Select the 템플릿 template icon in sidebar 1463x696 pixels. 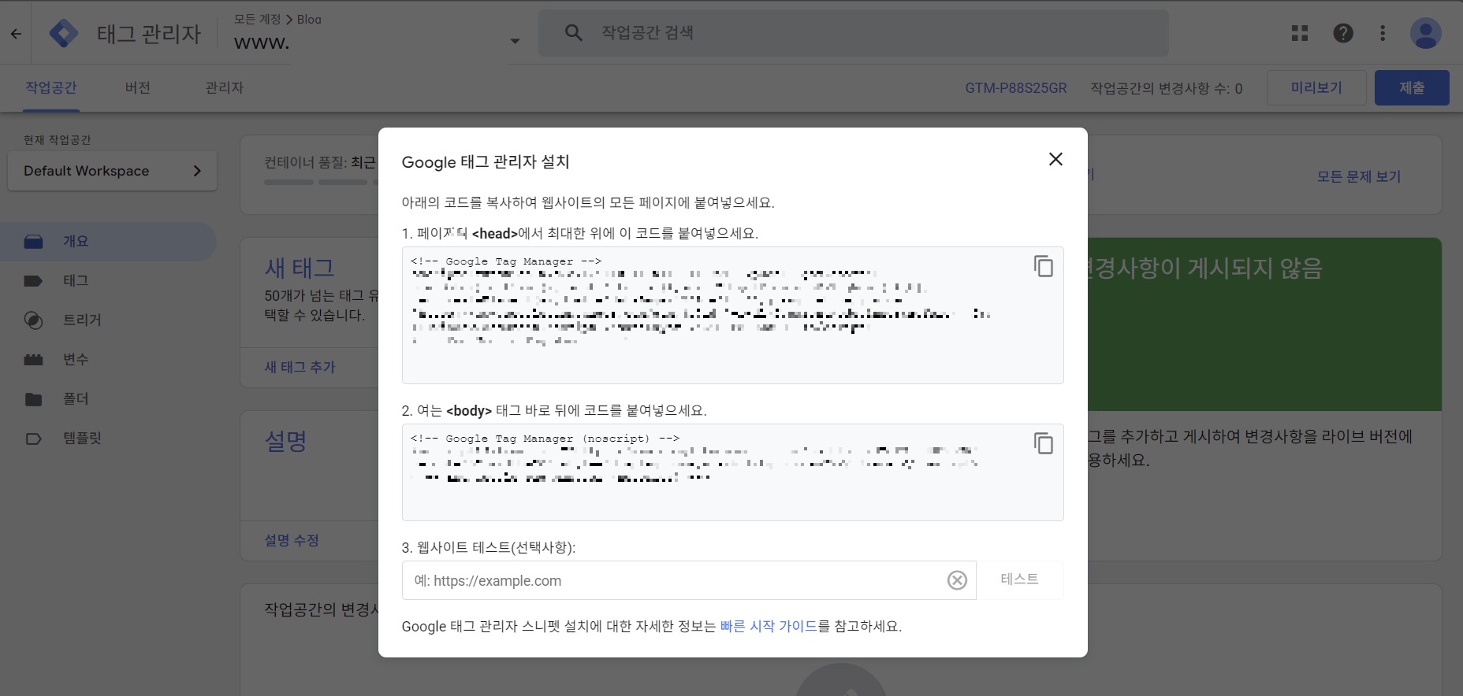pyautogui.click(x=33, y=439)
